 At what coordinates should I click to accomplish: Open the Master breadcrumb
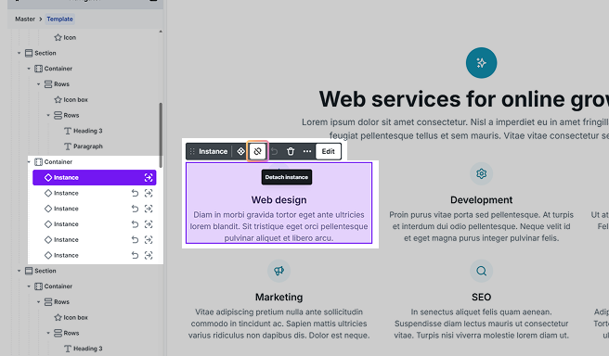tap(25, 19)
